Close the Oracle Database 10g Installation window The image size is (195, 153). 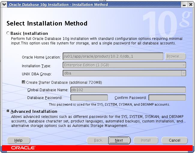[x=190, y=5]
